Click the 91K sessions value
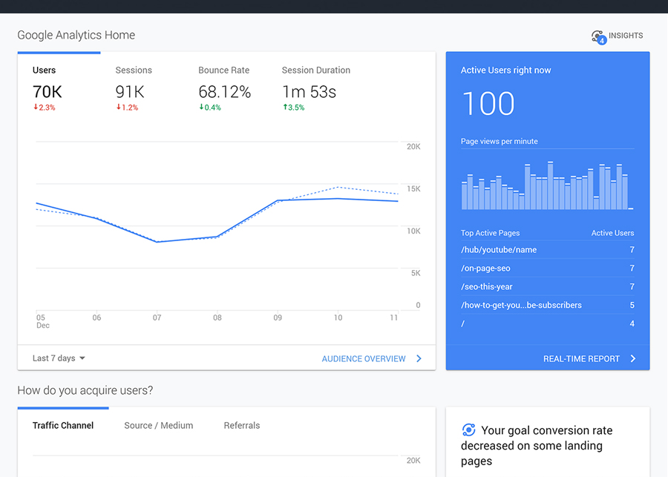This screenshot has width=668, height=477. [130, 91]
